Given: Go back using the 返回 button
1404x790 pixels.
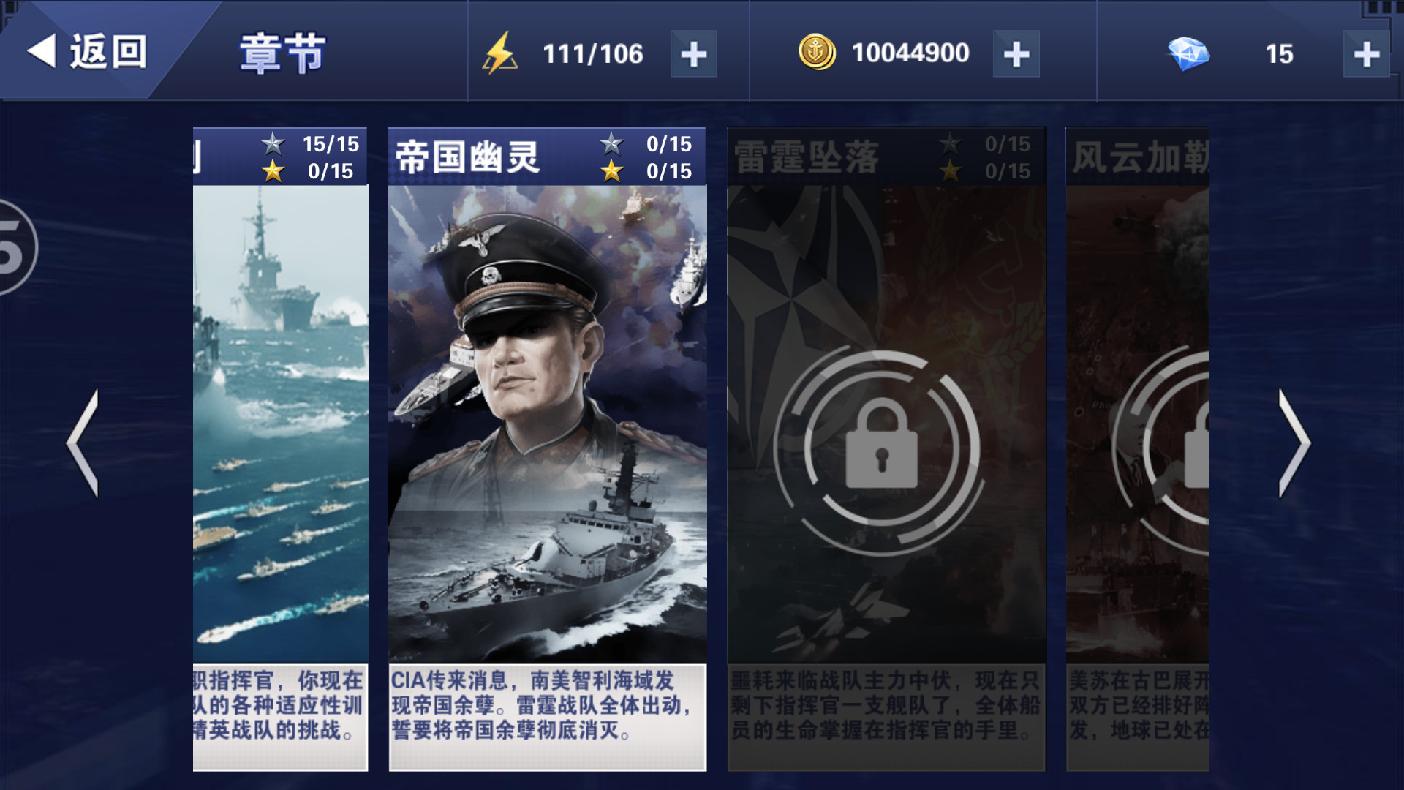Looking at the screenshot, I should (88, 52).
